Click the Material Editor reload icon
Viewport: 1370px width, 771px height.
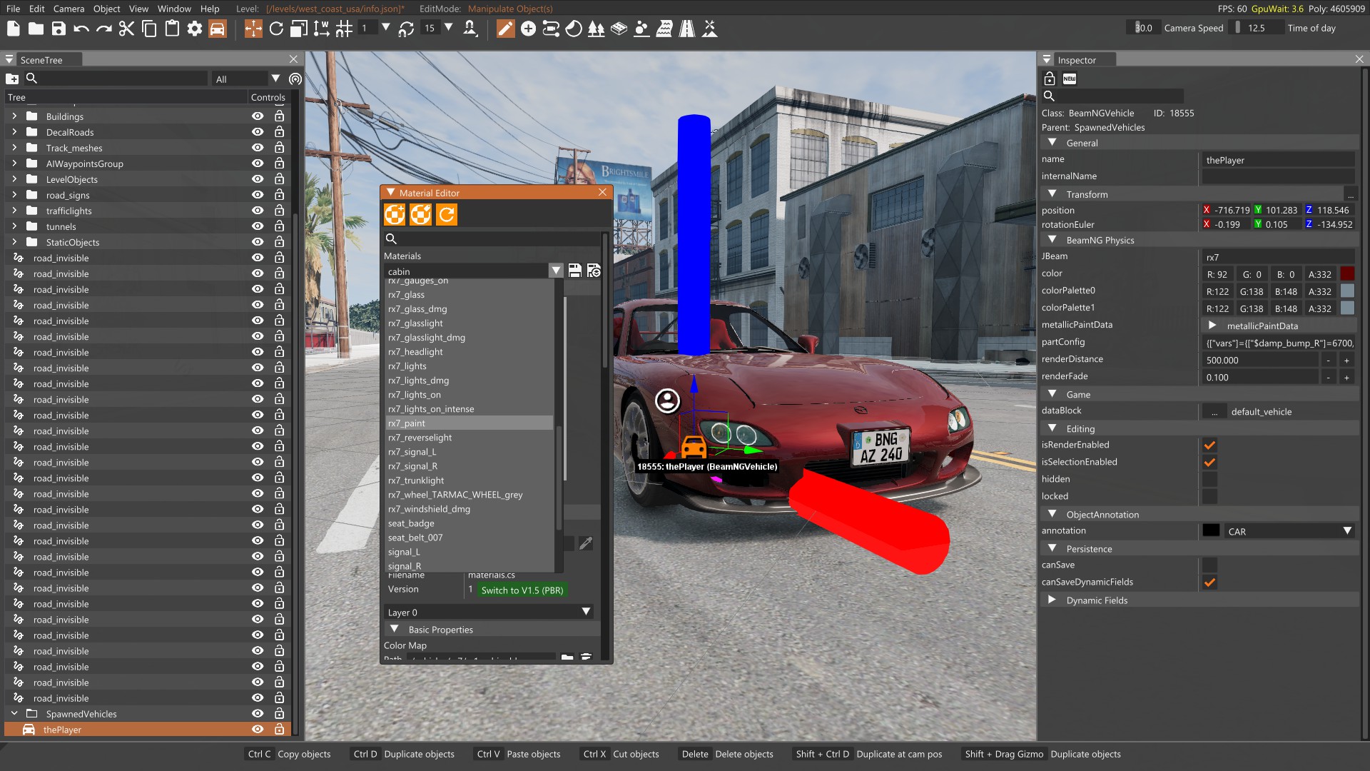tap(447, 214)
